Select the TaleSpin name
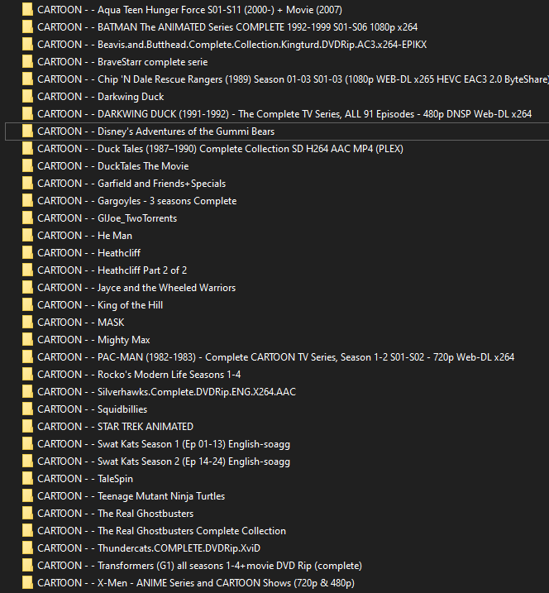The height and width of the screenshot is (593, 549). 85,479
